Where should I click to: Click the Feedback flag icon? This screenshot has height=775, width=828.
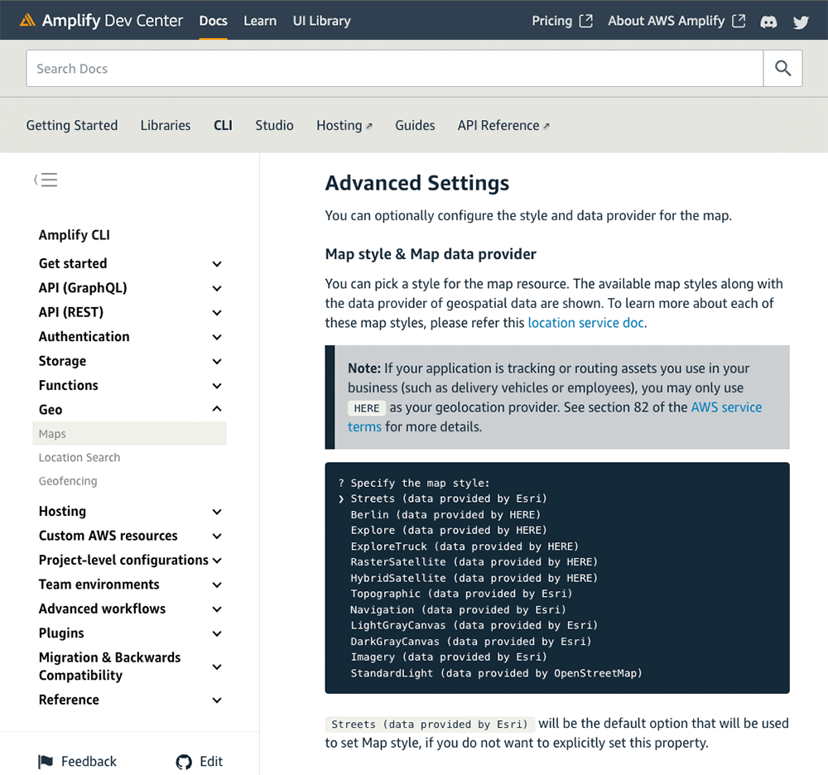pyautogui.click(x=46, y=761)
